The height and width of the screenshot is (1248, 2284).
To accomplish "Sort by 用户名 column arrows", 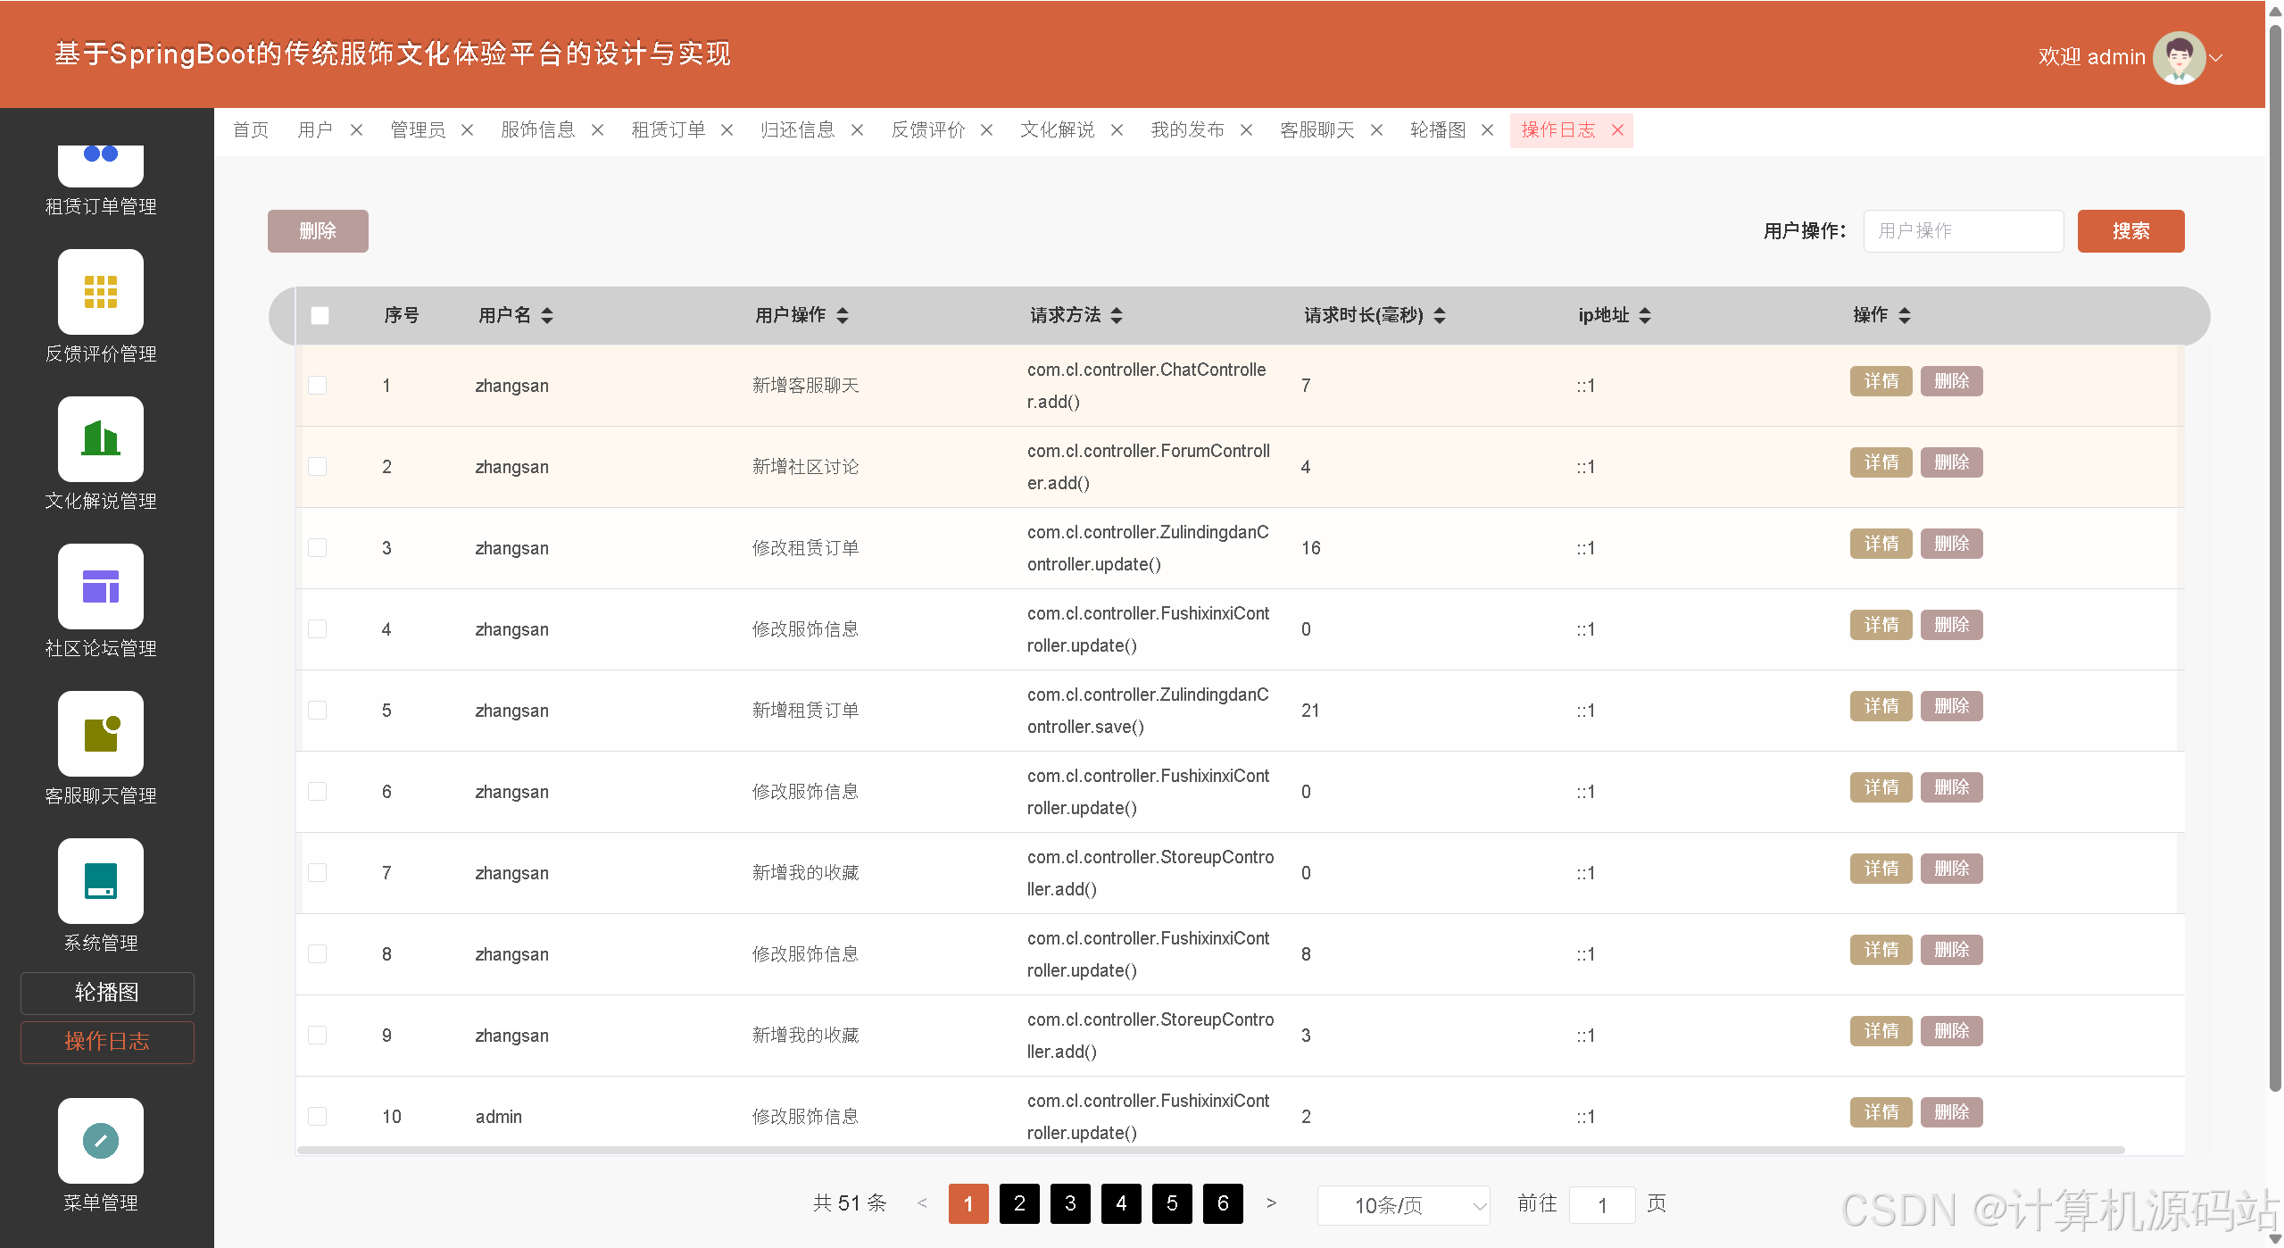I will (x=547, y=315).
